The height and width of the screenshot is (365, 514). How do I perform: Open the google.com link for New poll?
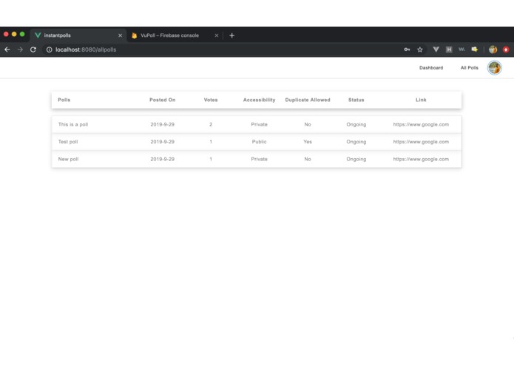pos(421,159)
